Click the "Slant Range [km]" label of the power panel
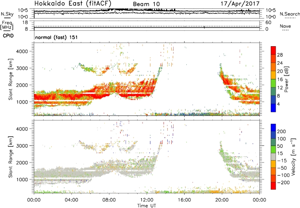The image size is (300, 208). tap(10, 79)
